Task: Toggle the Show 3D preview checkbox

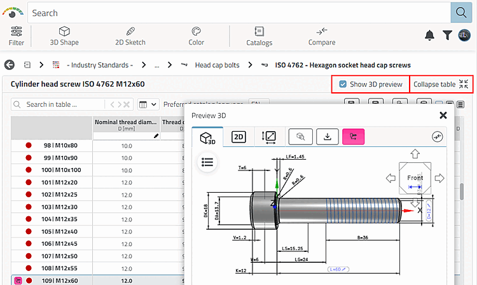Action: [343, 84]
